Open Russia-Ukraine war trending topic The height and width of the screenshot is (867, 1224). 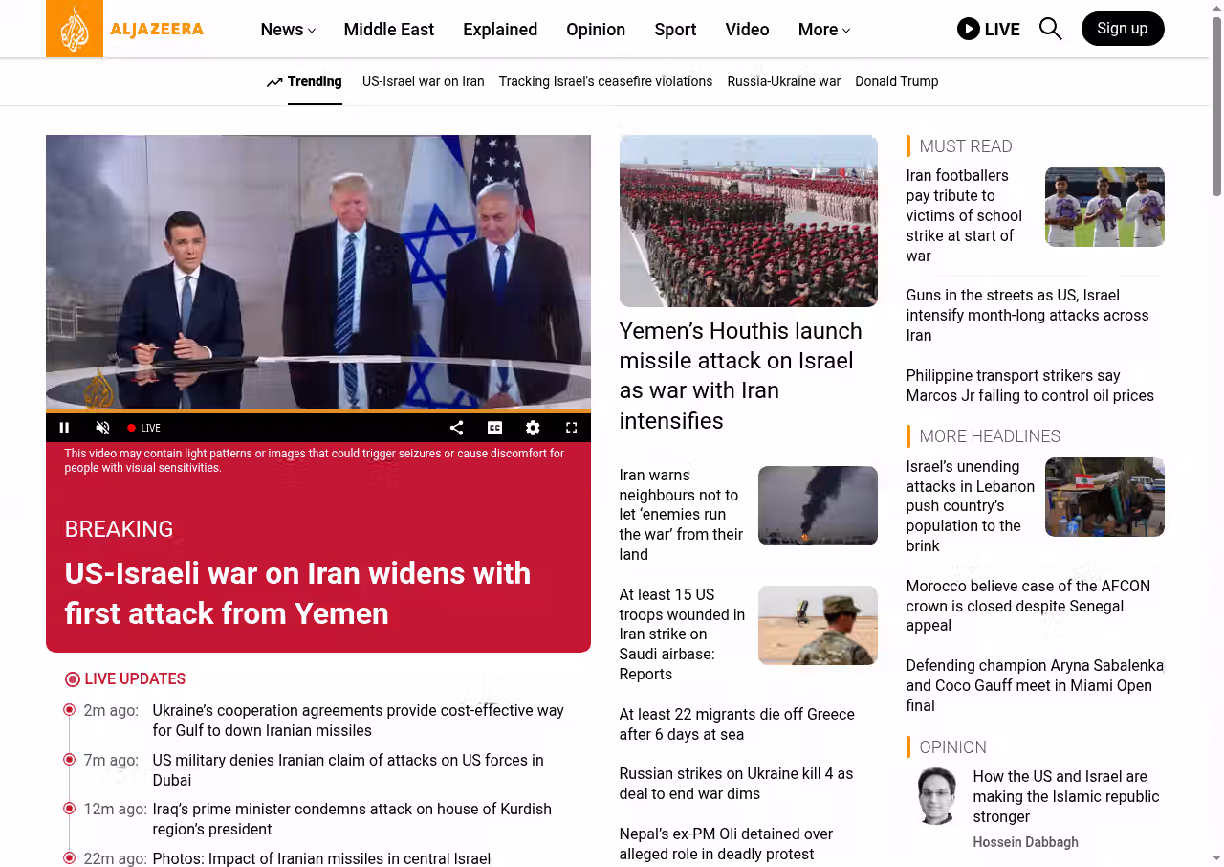[783, 81]
